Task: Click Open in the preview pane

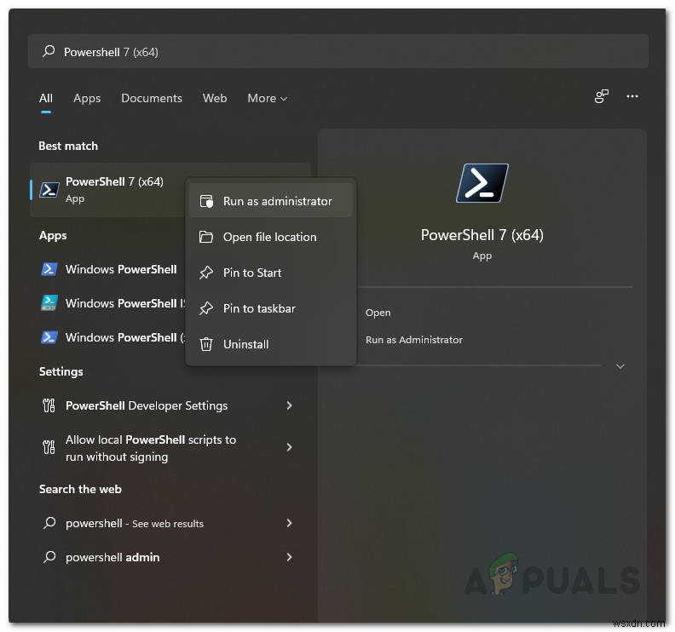Action: (x=378, y=313)
